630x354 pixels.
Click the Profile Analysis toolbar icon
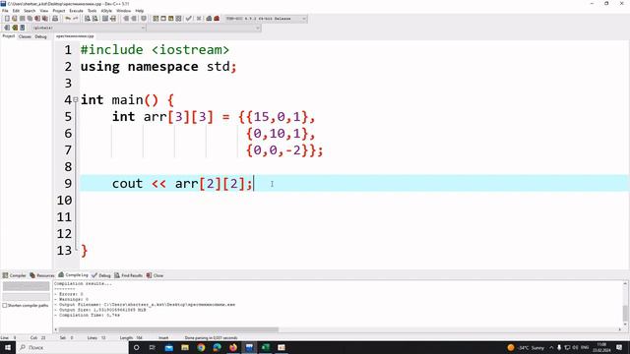pyautogui.click(x=209, y=19)
